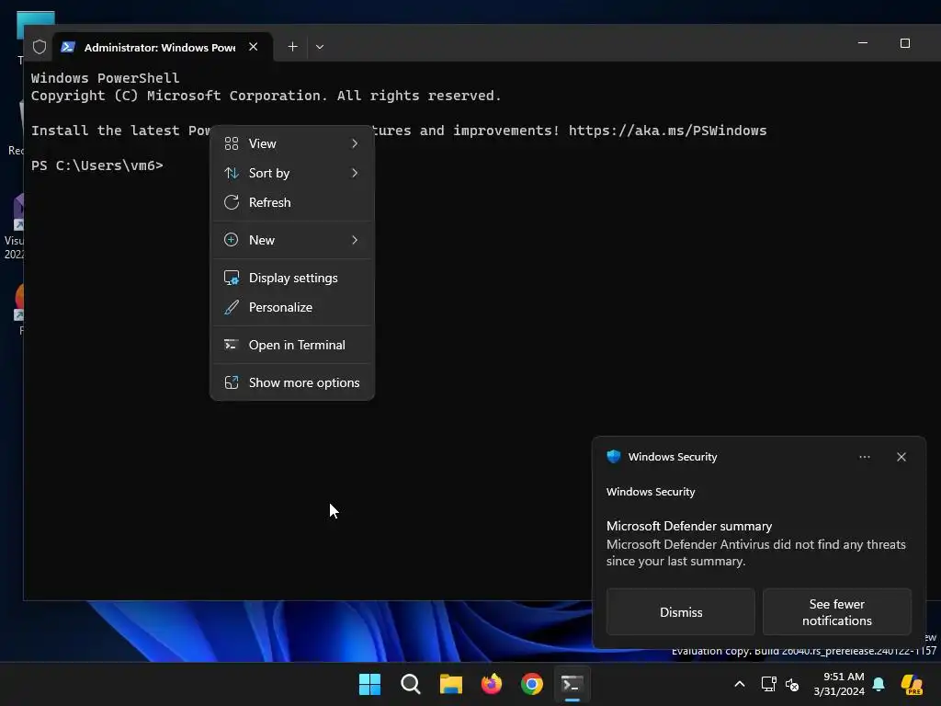This screenshot has height=706, width=941.
Task: Click the admin shield icon in title bar
Action: click(40, 47)
